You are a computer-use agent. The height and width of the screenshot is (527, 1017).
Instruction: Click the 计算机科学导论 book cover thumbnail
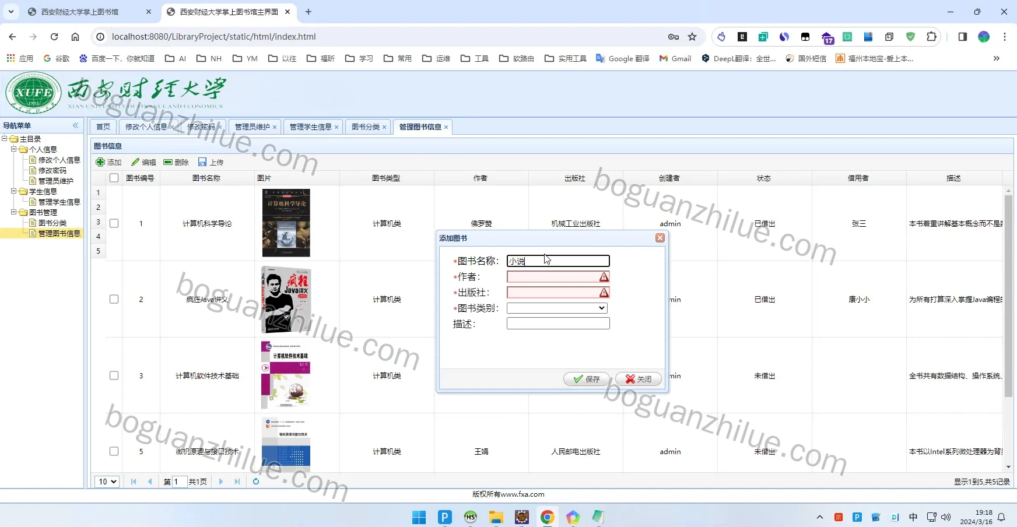tap(286, 223)
